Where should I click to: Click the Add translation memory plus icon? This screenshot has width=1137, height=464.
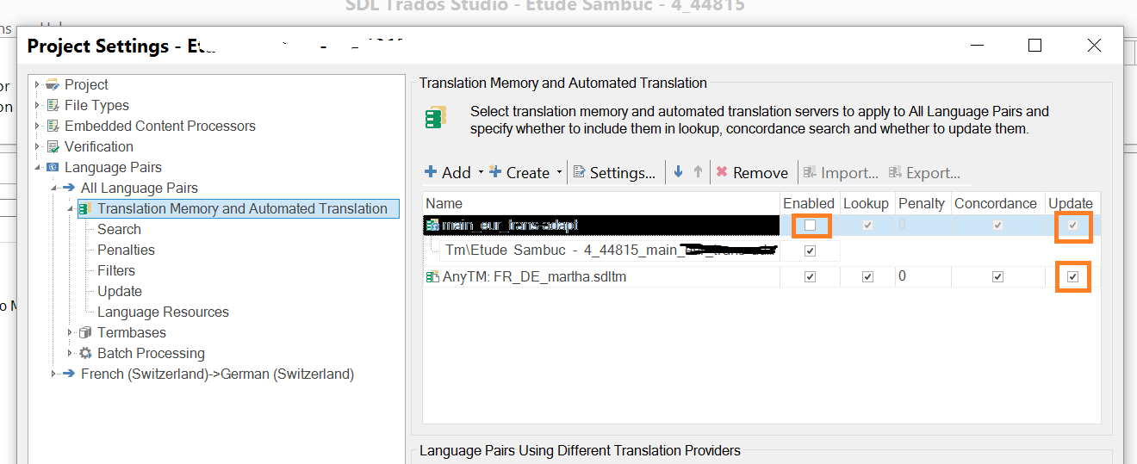431,172
